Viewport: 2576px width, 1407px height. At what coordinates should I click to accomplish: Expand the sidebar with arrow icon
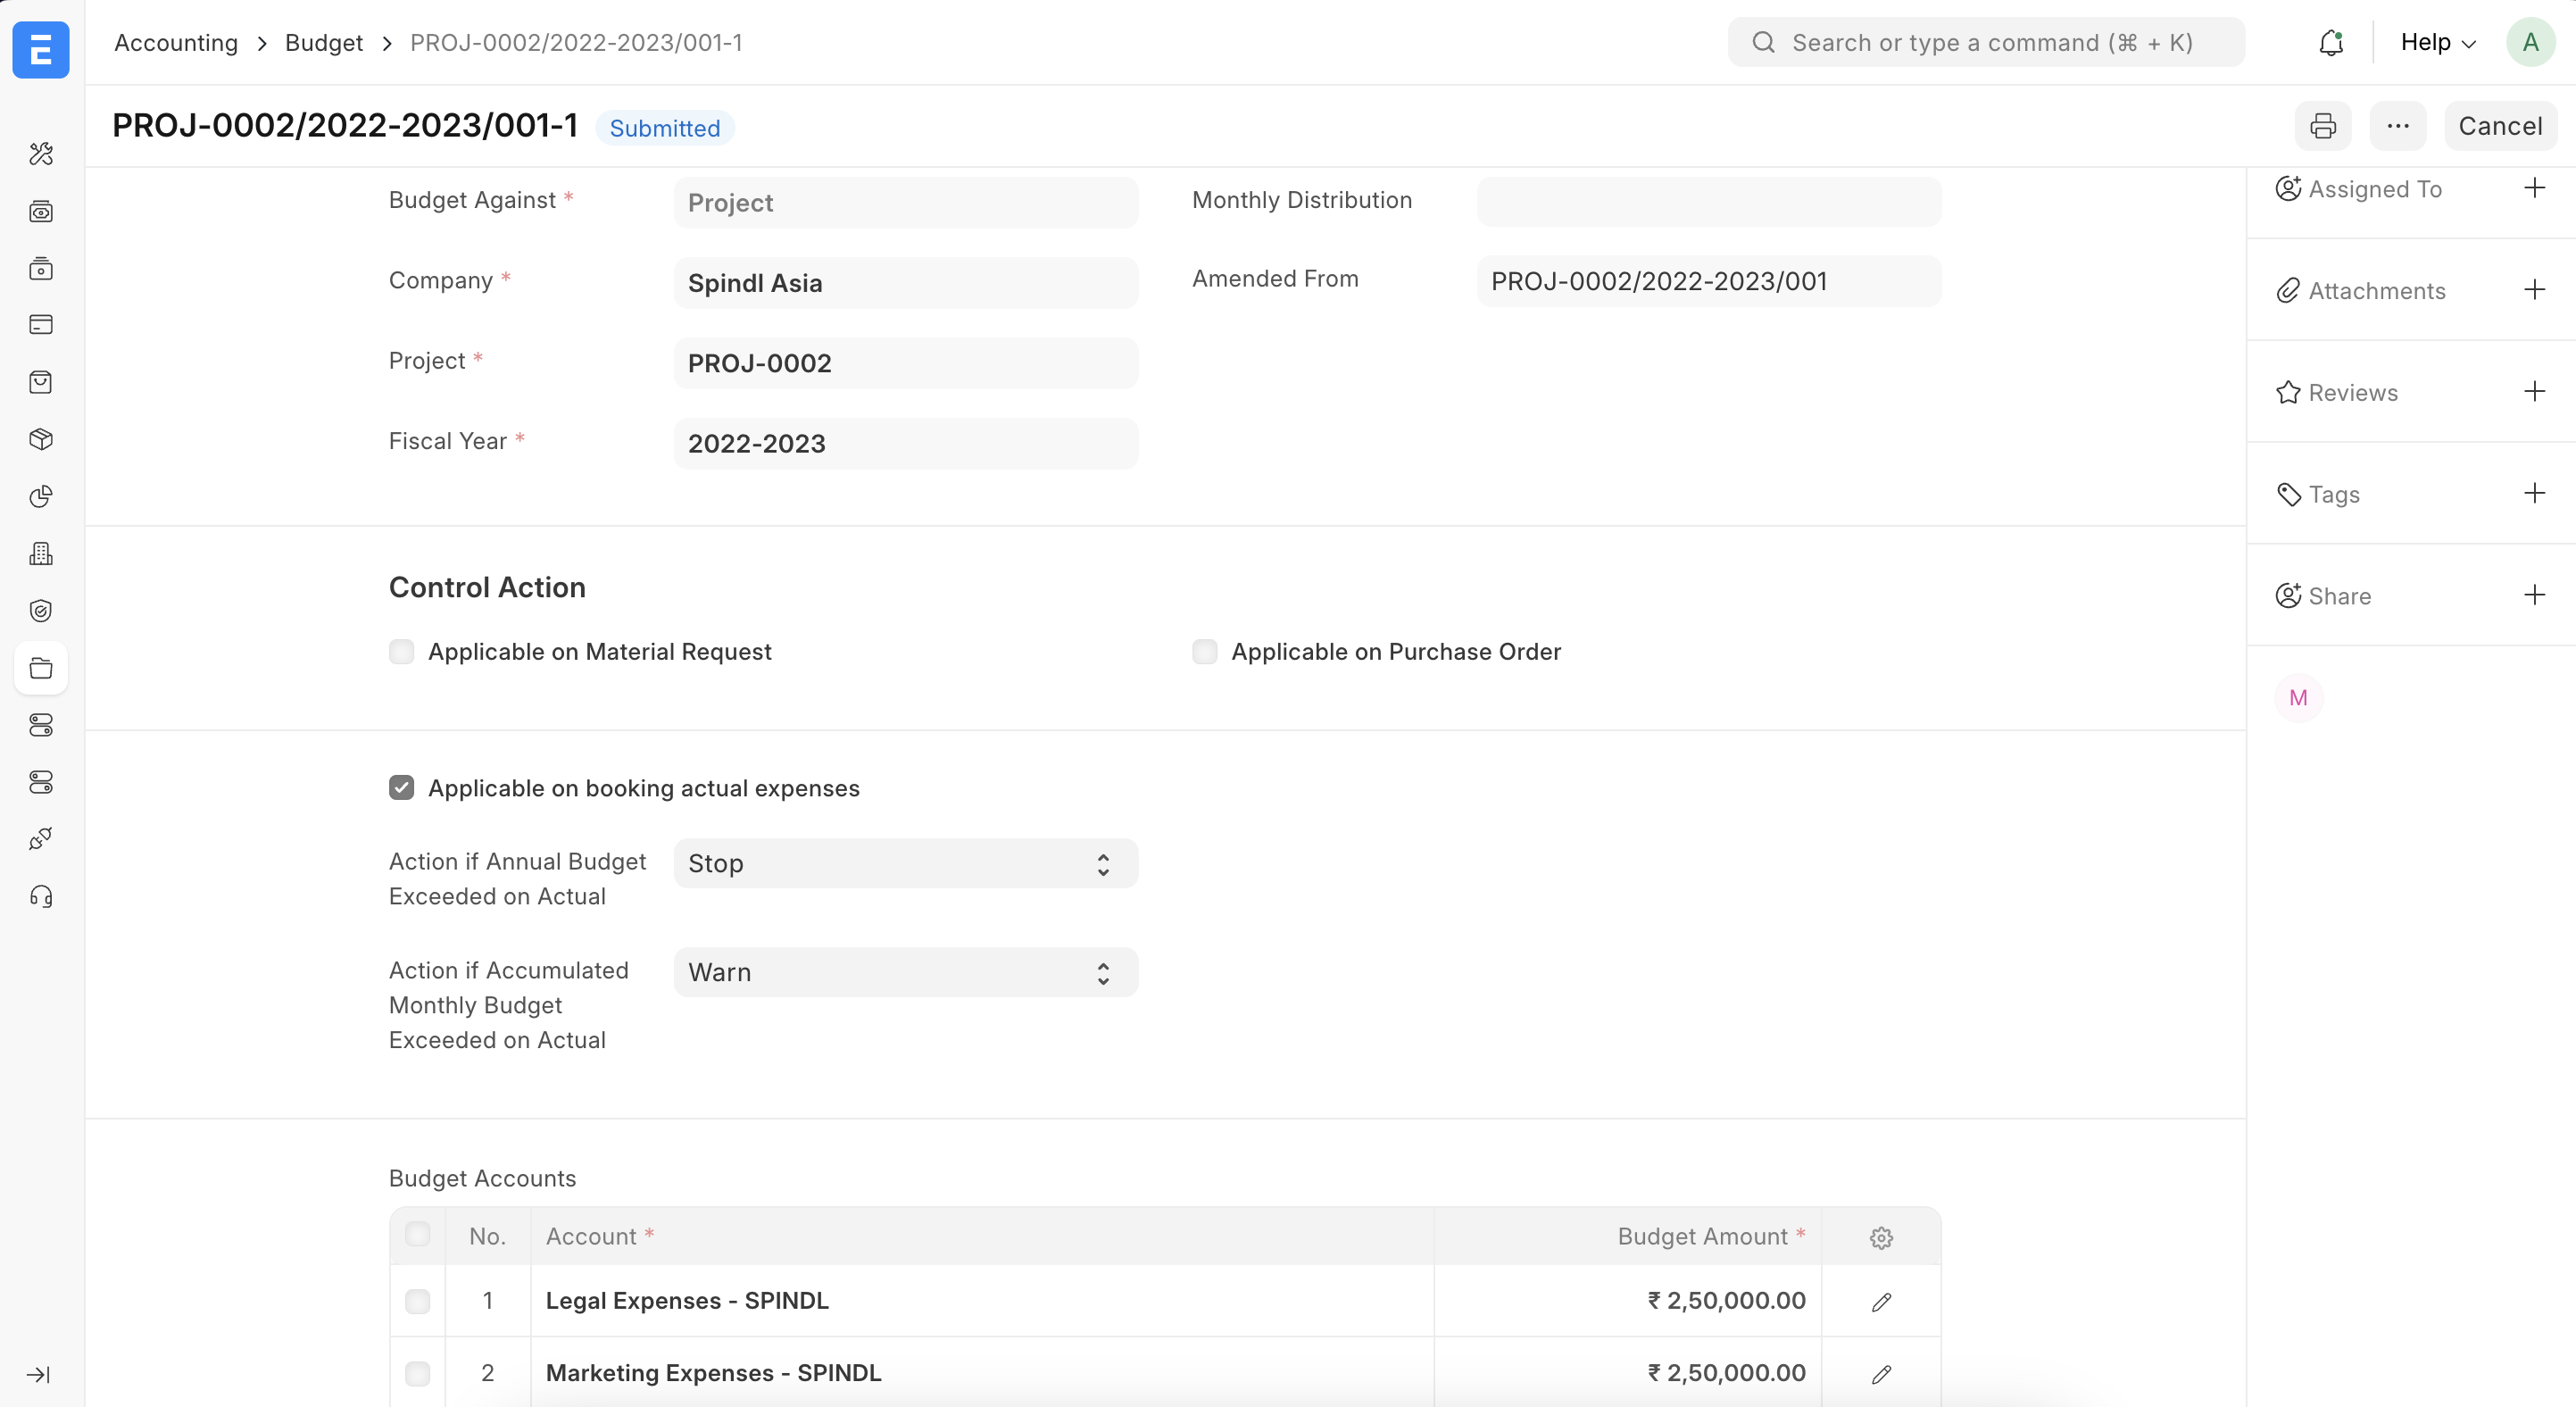(39, 1374)
